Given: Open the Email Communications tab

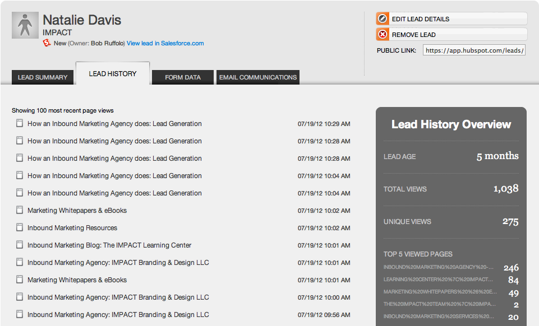Looking at the screenshot, I should click(x=258, y=77).
